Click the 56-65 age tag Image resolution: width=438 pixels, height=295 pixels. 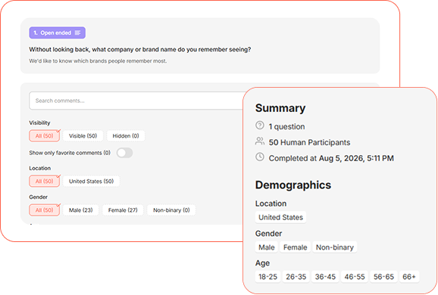[x=383, y=277]
